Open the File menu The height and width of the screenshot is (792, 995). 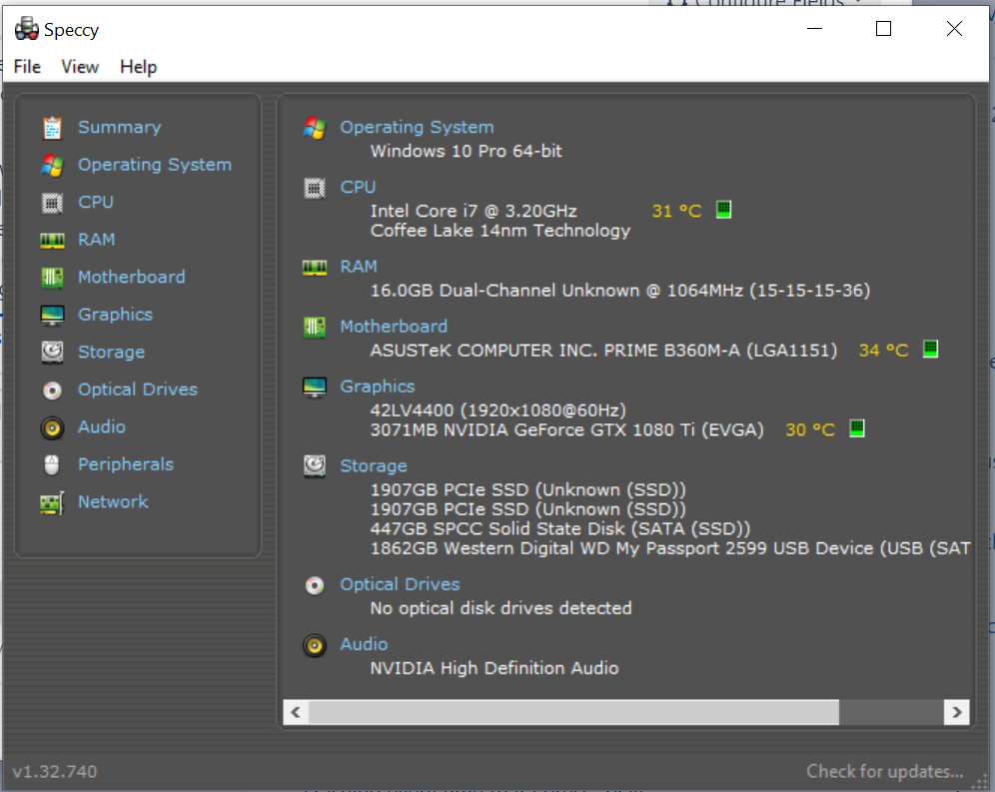[x=27, y=67]
